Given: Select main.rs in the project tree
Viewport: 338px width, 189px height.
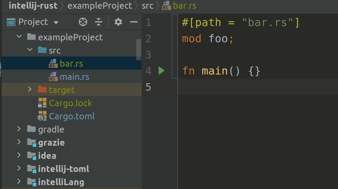Looking at the screenshot, I should pyautogui.click(x=75, y=77).
